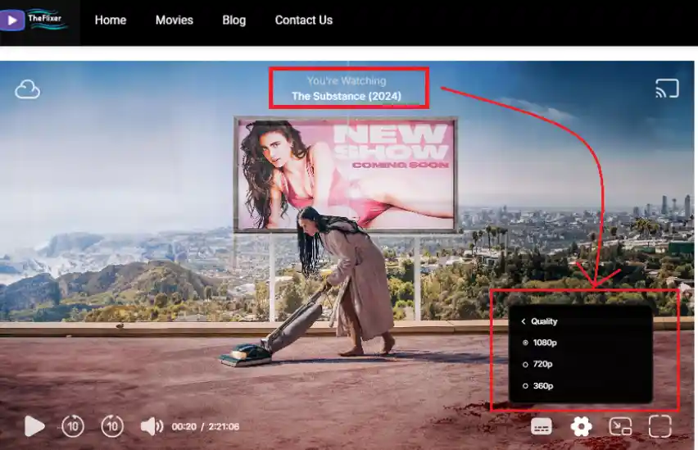Click the TheFlixer logo
The image size is (698, 450).
pos(34,20)
